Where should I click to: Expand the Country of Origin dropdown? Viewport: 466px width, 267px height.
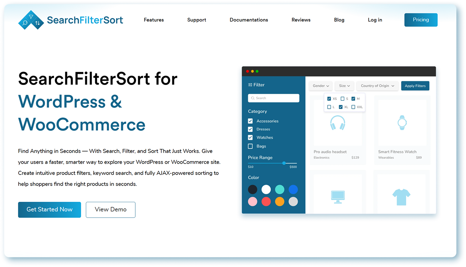pyautogui.click(x=377, y=86)
